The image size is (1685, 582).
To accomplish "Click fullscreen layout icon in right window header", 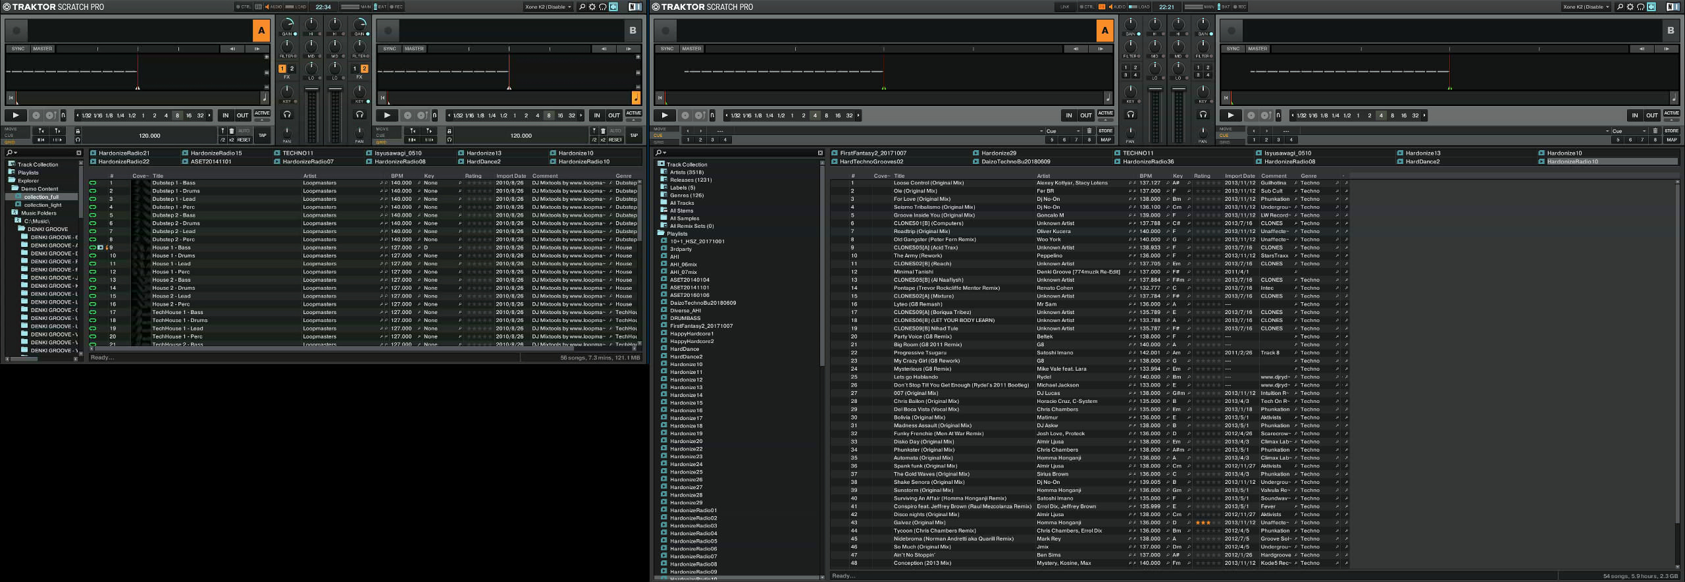I will [x=1651, y=7].
